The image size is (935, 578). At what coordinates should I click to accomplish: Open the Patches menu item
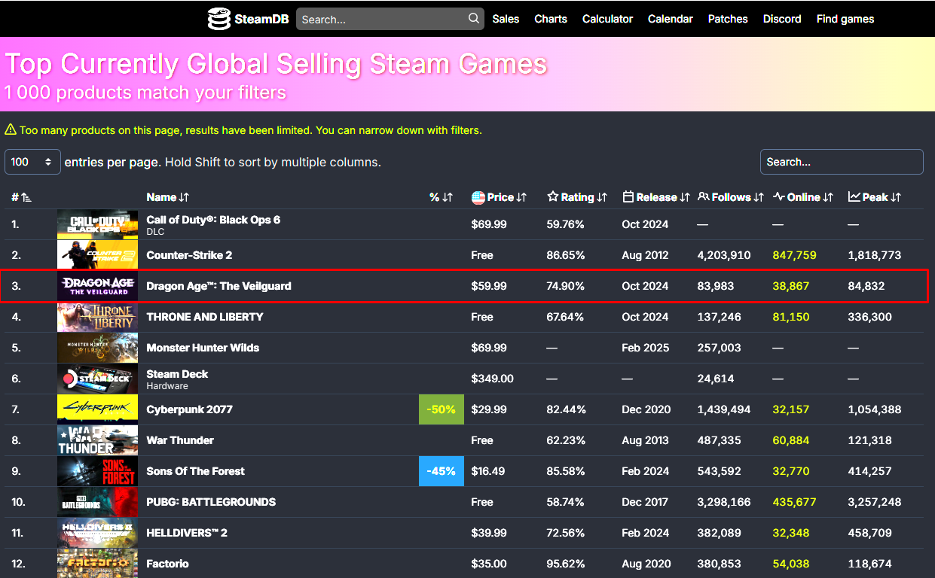(x=728, y=19)
